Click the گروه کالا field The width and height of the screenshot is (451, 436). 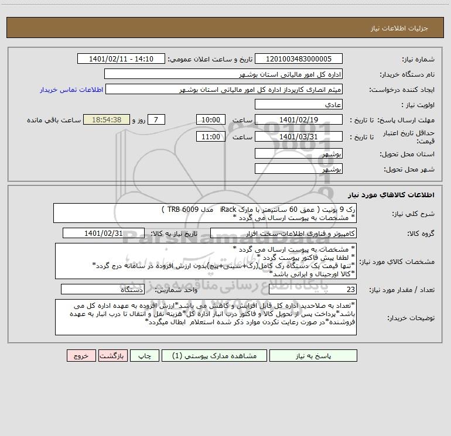(283, 233)
